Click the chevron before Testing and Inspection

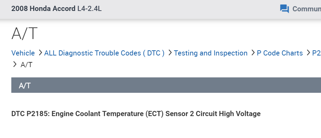pos(170,53)
